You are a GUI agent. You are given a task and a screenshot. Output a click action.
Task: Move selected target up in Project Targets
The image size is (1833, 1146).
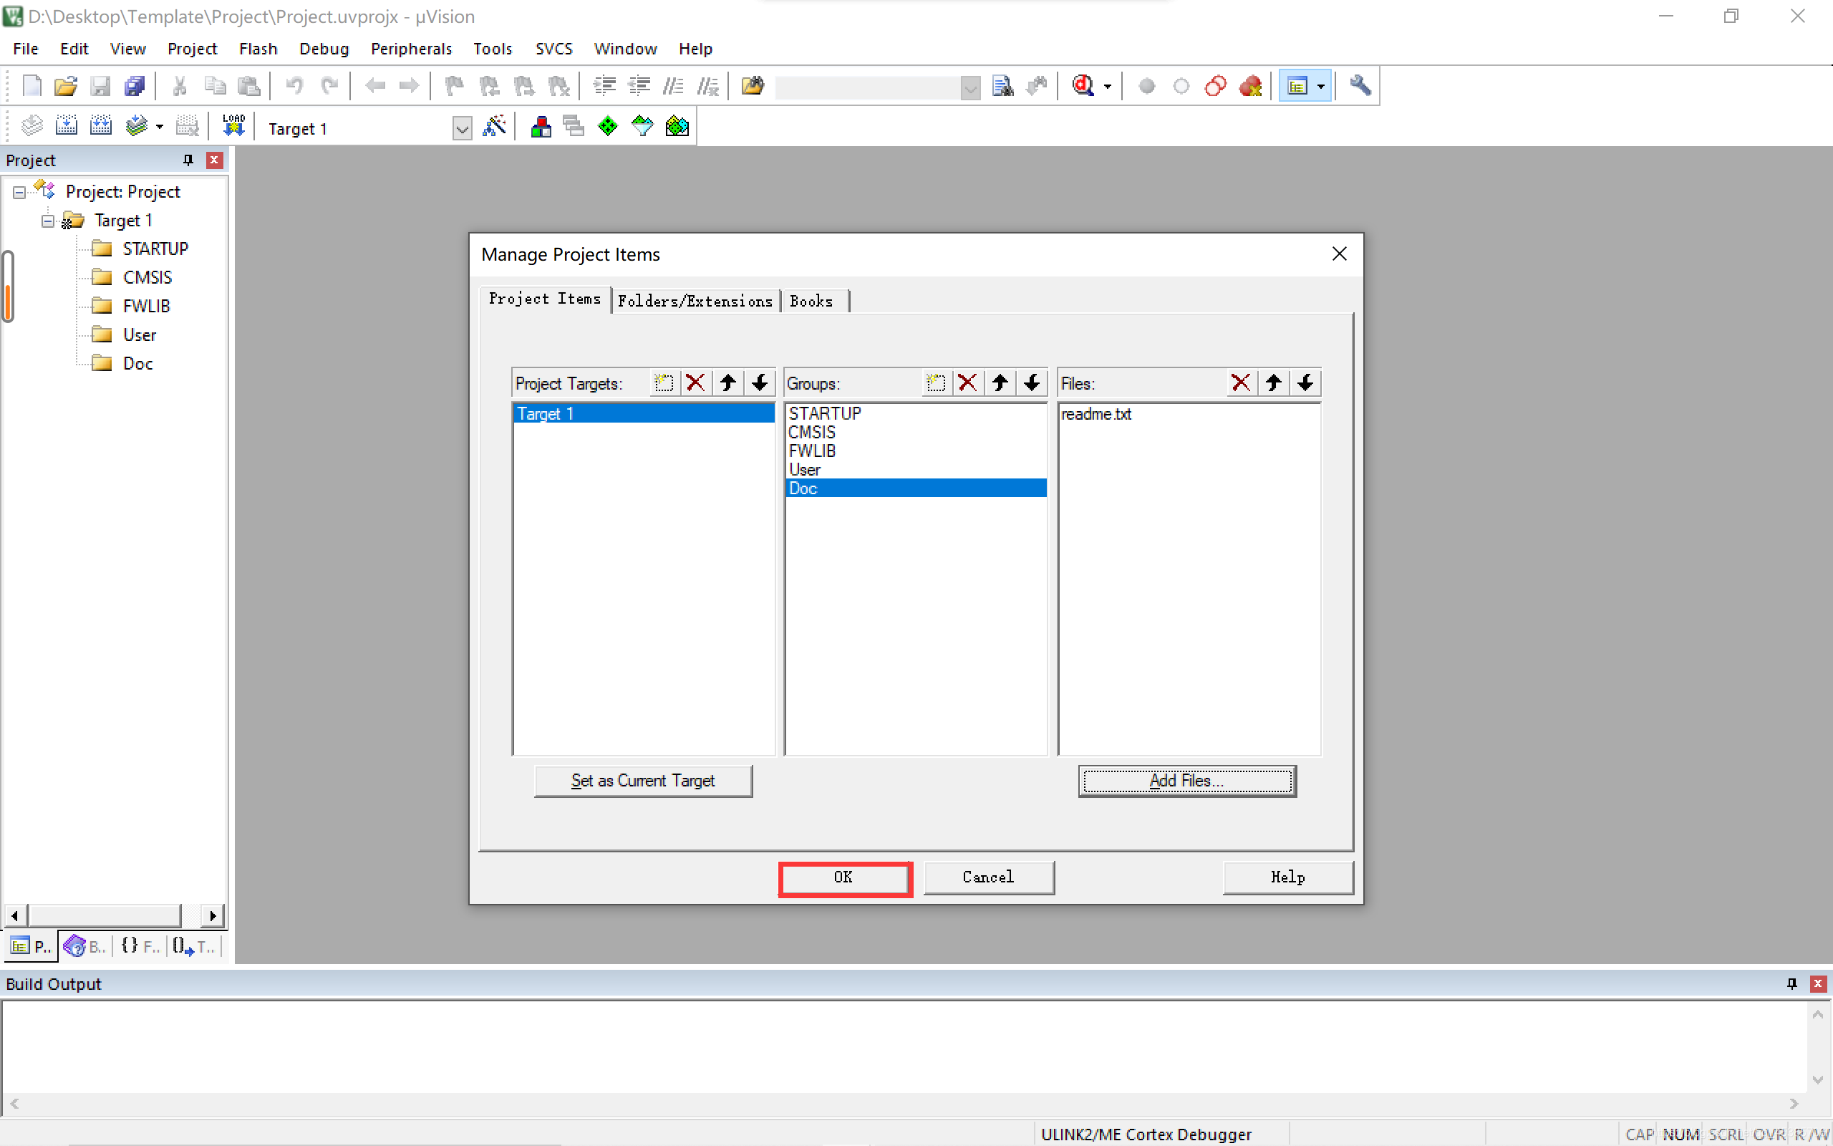728,382
